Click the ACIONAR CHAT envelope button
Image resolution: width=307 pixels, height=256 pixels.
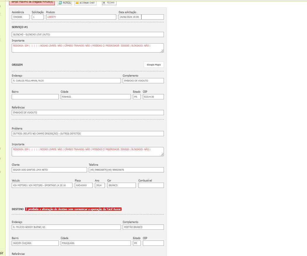coord(85,3)
